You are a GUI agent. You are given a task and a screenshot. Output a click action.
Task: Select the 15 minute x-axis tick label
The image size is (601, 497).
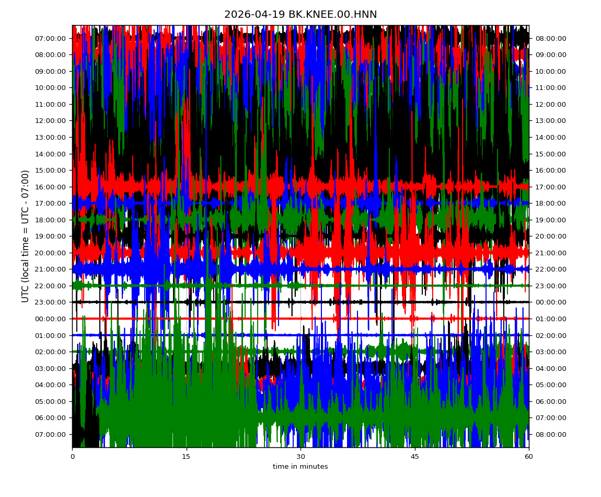tap(187, 457)
